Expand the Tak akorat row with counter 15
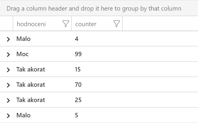Viewport: 198px width, 125px height. click(x=8, y=70)
